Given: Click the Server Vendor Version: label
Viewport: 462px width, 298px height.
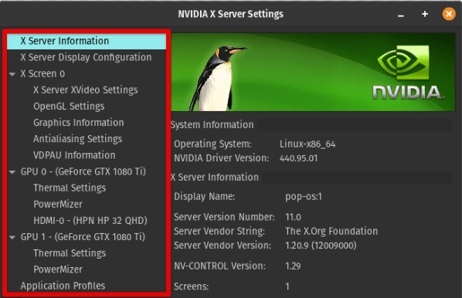Looking at the screenshot, I should coord(223,246).
